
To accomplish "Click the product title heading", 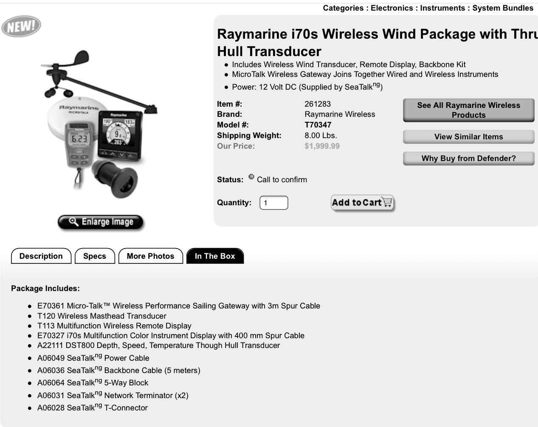I will coord(377,42).
